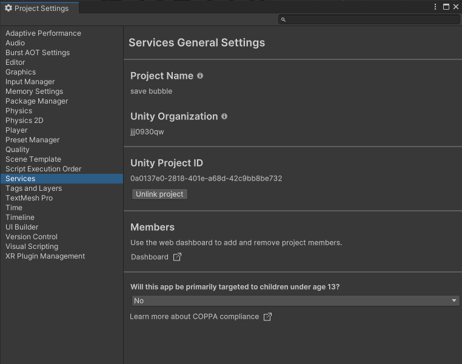
Task: Open the Dashboard link
Action: [x=149, y=257]
